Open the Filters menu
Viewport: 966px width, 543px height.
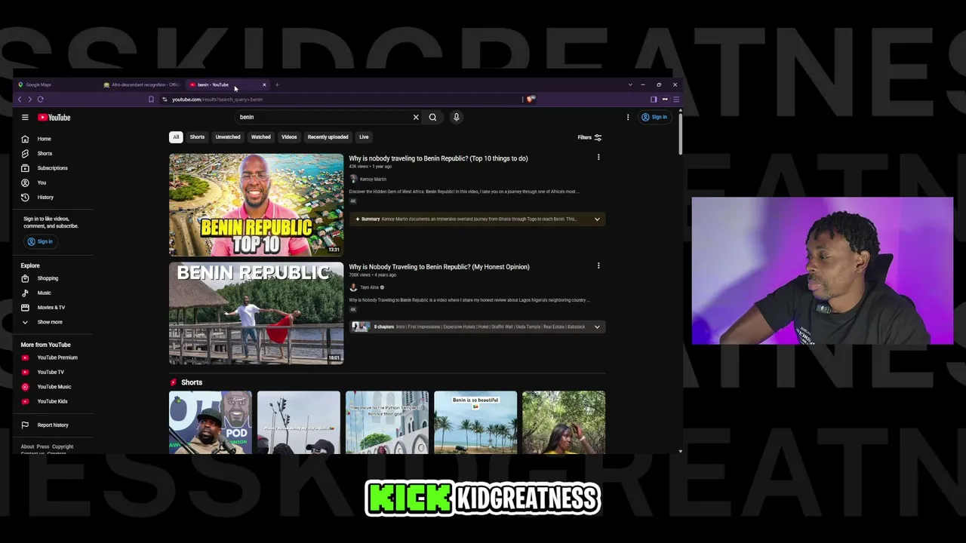[x=589, y=137]
